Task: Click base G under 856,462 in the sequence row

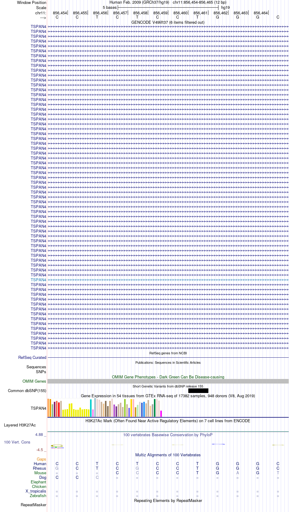Action: point(218,17)
